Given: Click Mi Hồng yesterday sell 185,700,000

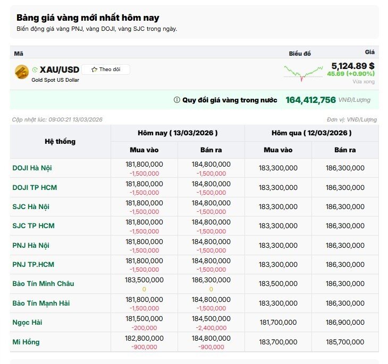Looking at the screenshot, I should coord(345,342).
